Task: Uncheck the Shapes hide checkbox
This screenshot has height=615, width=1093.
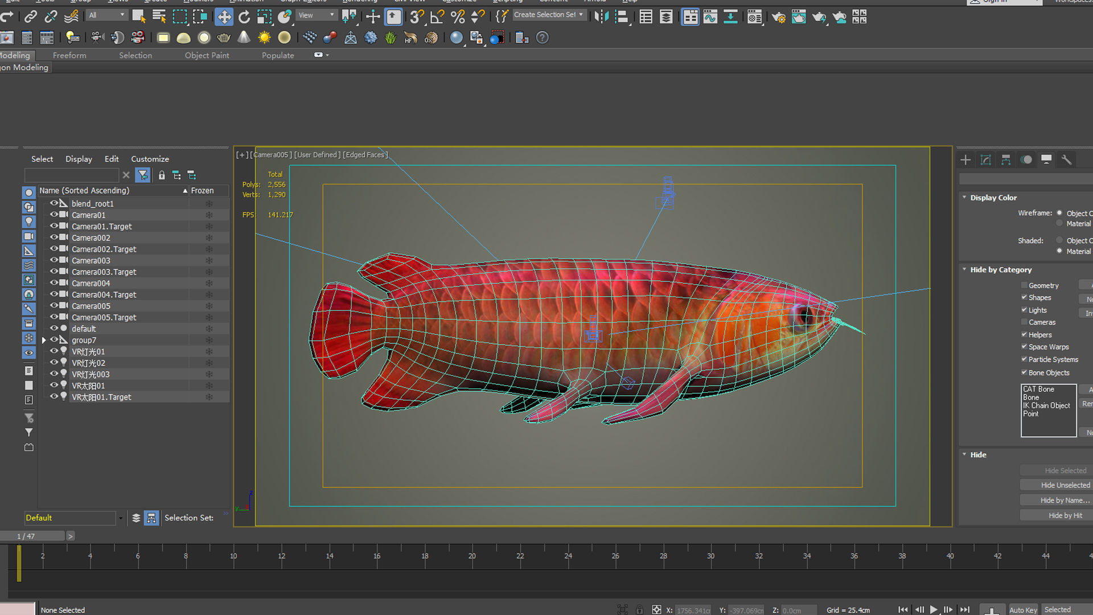Action: point(1024,297)
